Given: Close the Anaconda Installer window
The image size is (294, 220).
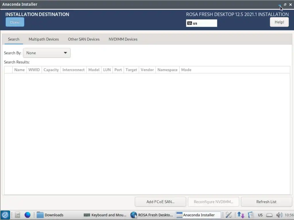Looking at the screenshot, I should (291, 5).
